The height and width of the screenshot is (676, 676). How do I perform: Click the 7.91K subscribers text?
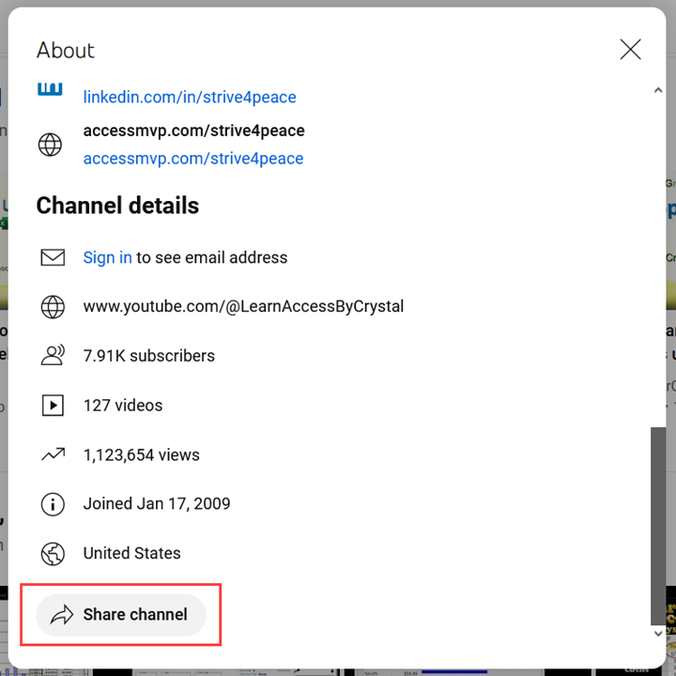[x=148, y=356]
